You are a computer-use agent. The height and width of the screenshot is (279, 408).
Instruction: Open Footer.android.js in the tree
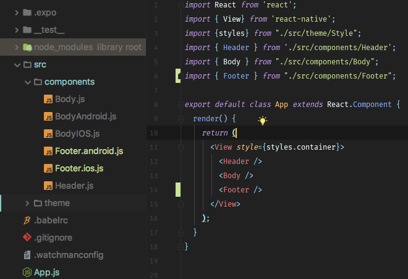click(x=89, y=151)
